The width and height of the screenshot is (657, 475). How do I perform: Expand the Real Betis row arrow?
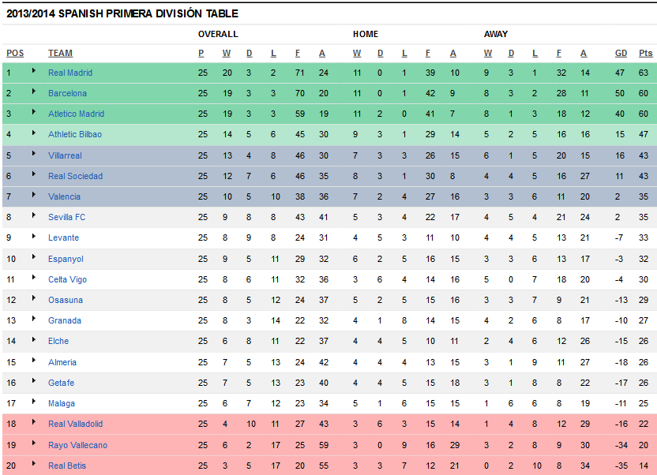[x=33, y=464]
